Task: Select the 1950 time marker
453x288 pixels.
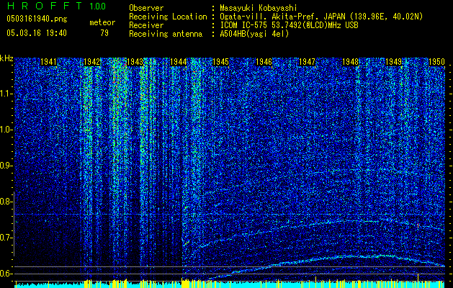Action: pos(436,62)
